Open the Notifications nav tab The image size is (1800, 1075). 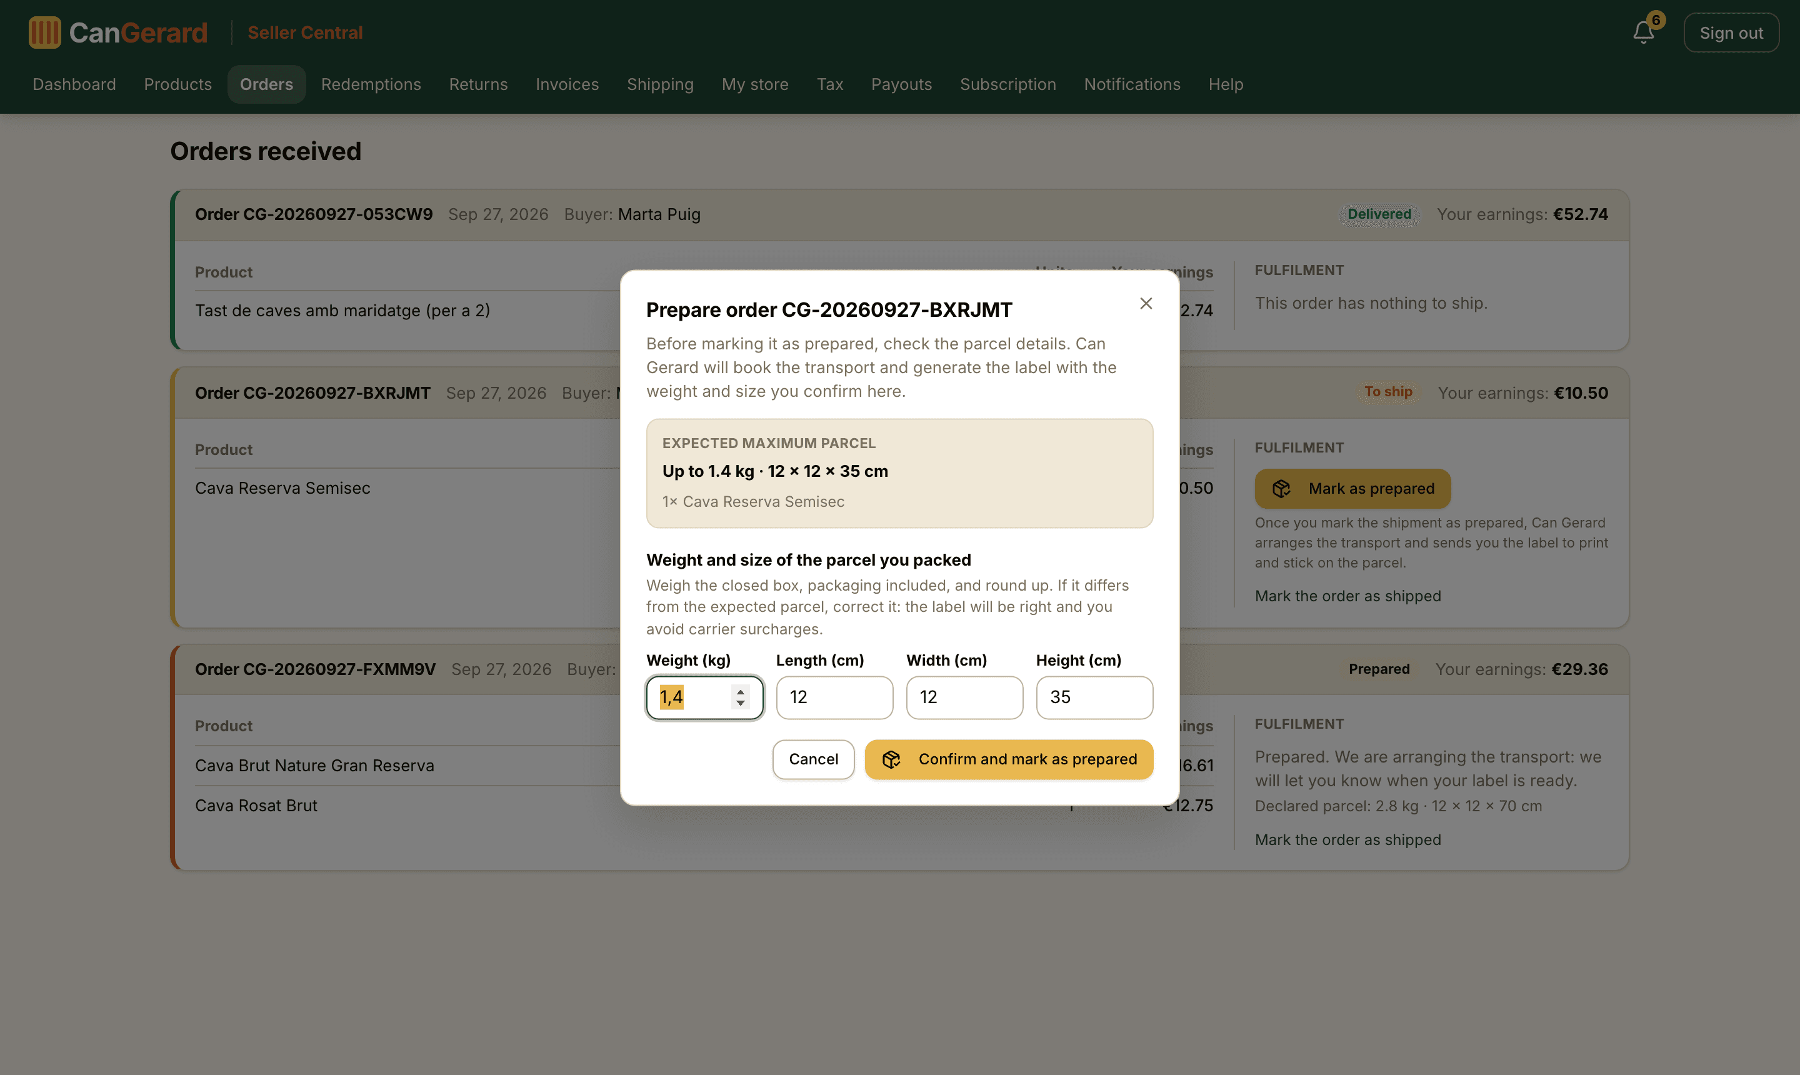(x=1132, y=85)
